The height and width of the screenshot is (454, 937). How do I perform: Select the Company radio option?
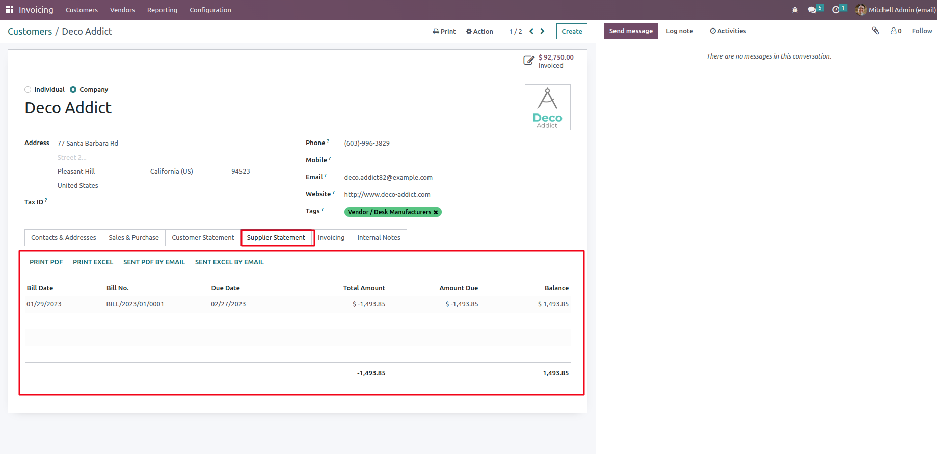tap(73, 90)
